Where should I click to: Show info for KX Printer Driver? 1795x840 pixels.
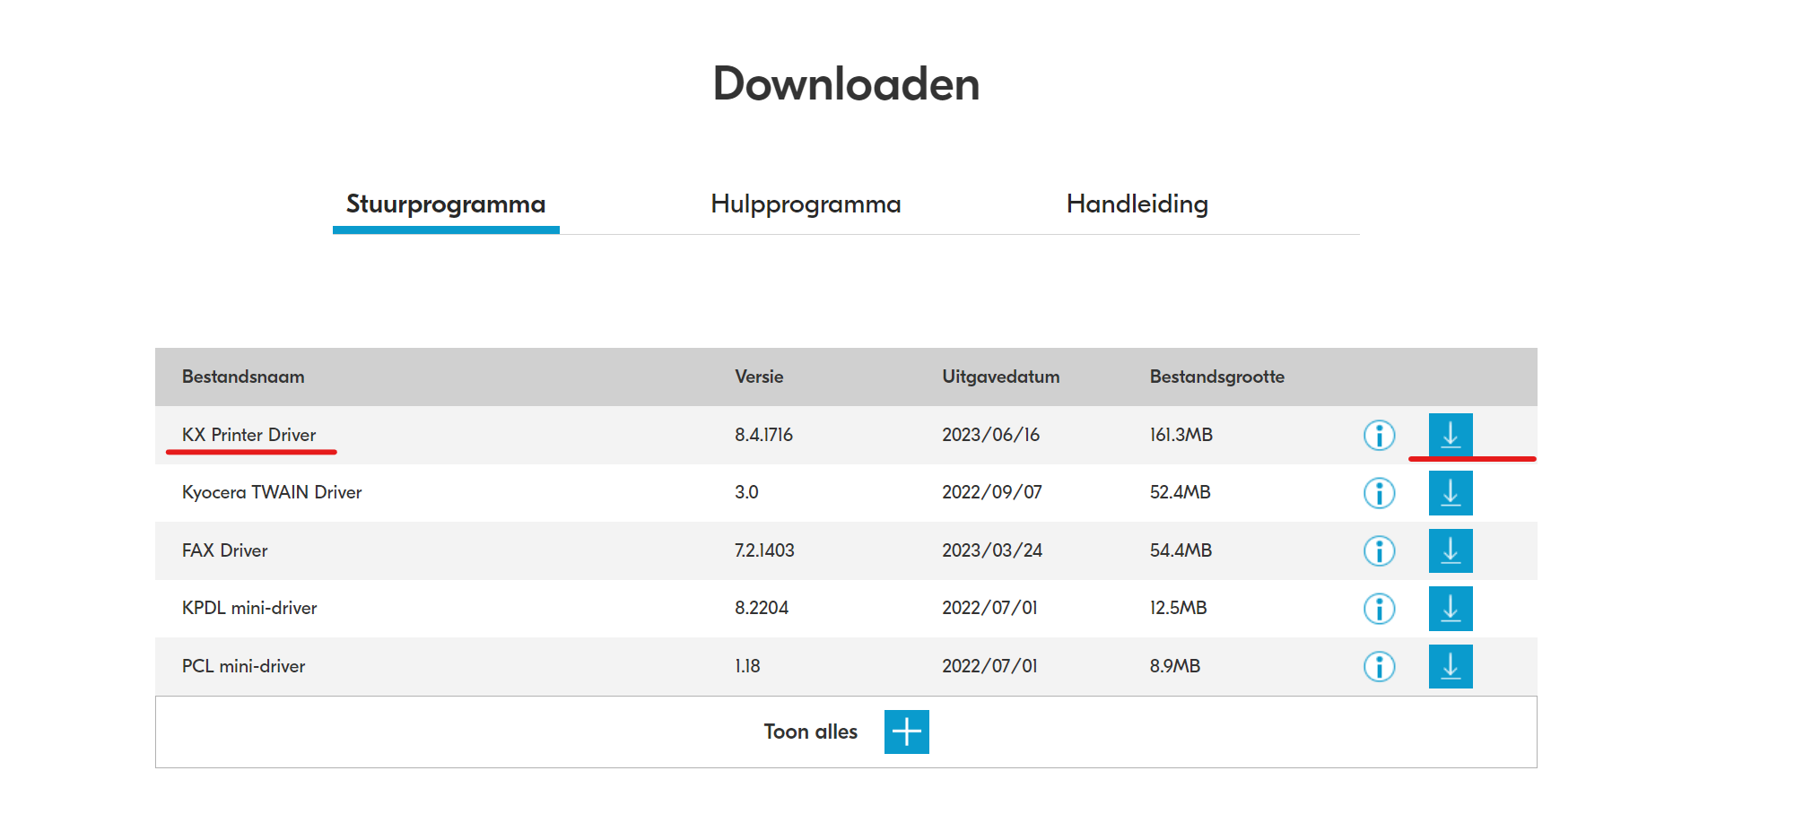pyautogui.click(x=1380, y=435)
